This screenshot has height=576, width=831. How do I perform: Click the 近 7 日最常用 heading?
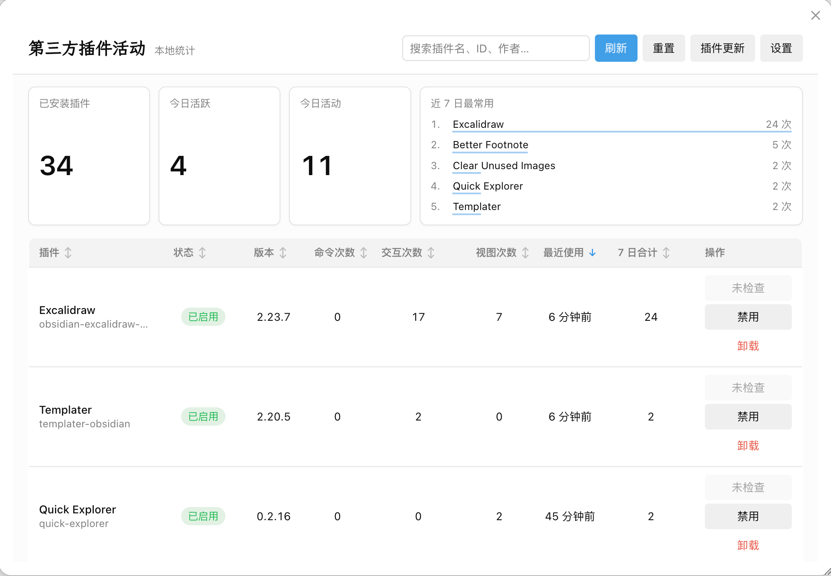pyautogui.click(x=462, y=104)
